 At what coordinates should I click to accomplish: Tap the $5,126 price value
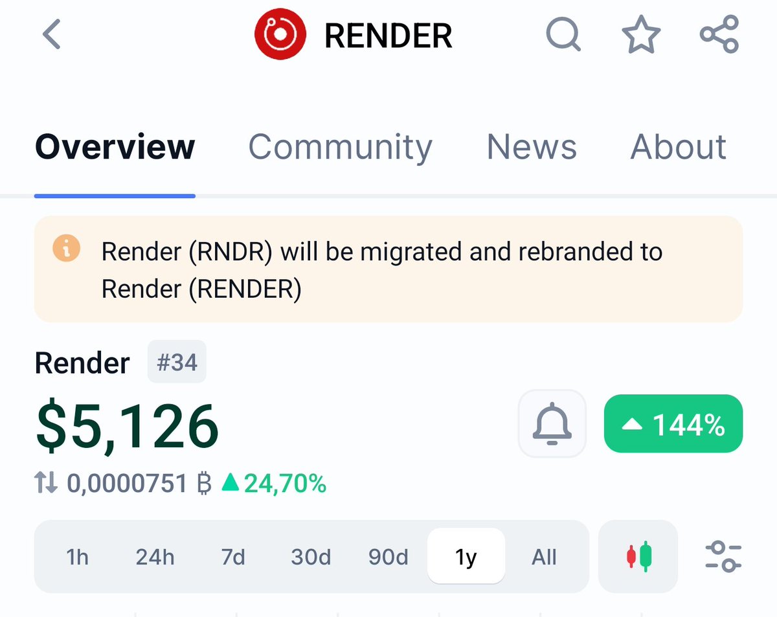128,427
